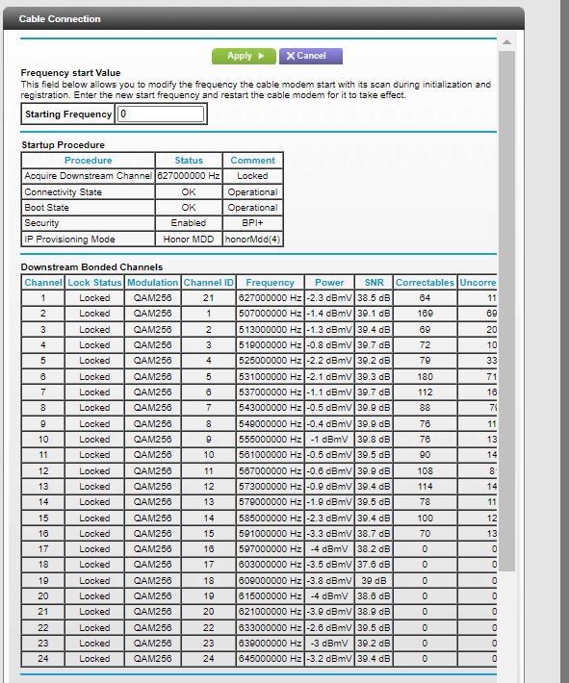Select the 37.6 dB SNR cell

pyautogui.click(x=375, y=565)
